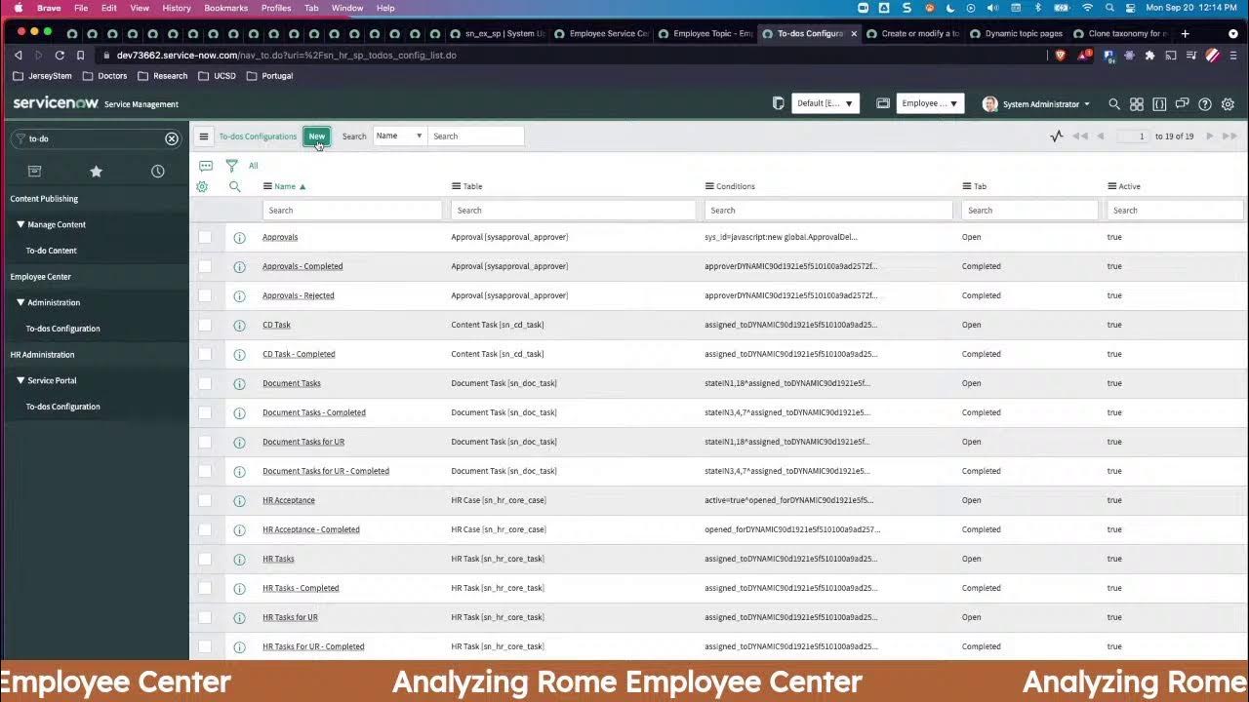Click the To-dos Configurations breadcrumb title
1249x702 pixels.
(258, 136)
